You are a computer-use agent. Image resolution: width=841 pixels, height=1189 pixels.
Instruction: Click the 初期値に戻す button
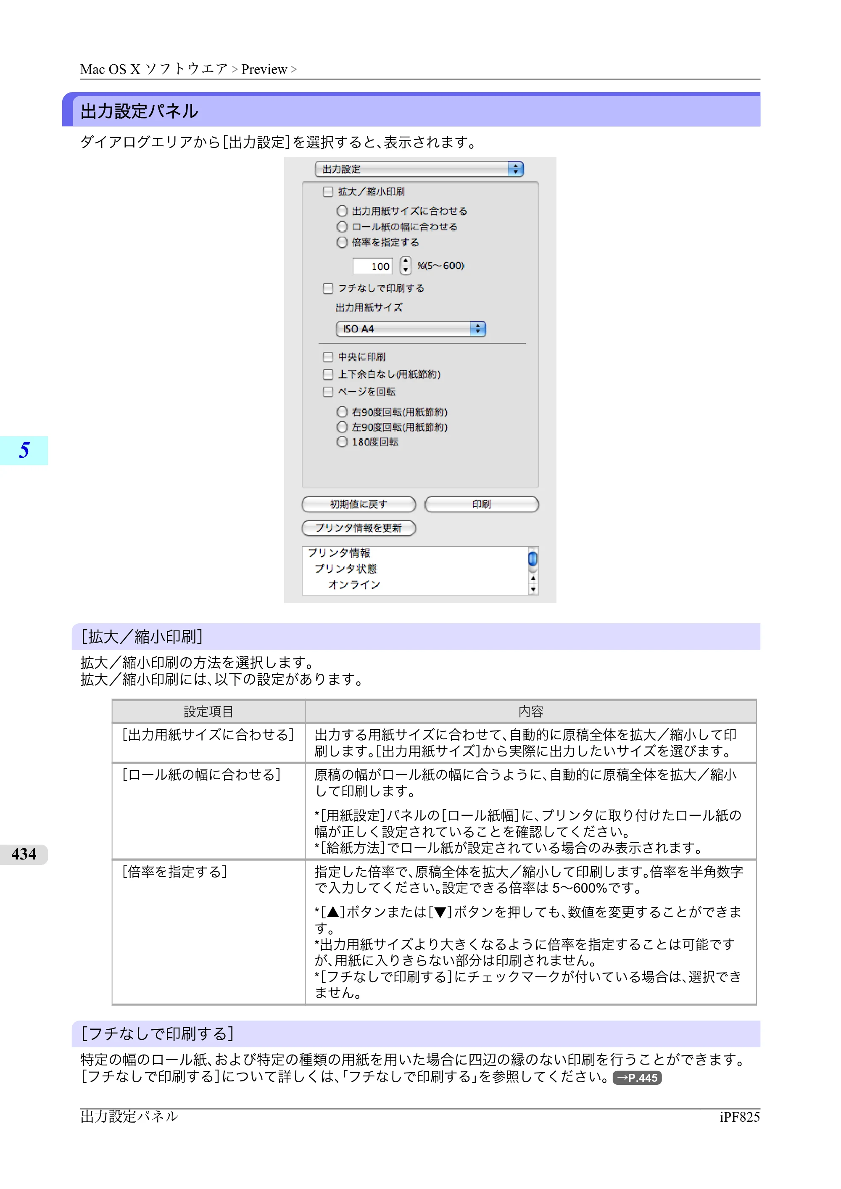(359, 504)
